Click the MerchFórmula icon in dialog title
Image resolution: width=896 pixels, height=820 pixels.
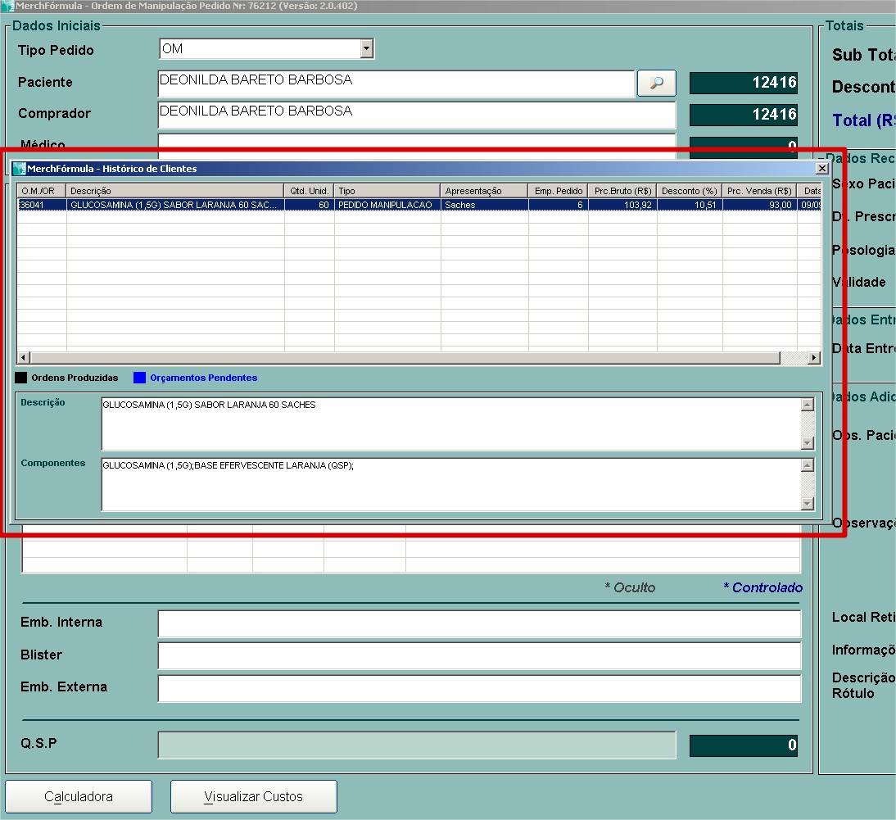(20, 169)
